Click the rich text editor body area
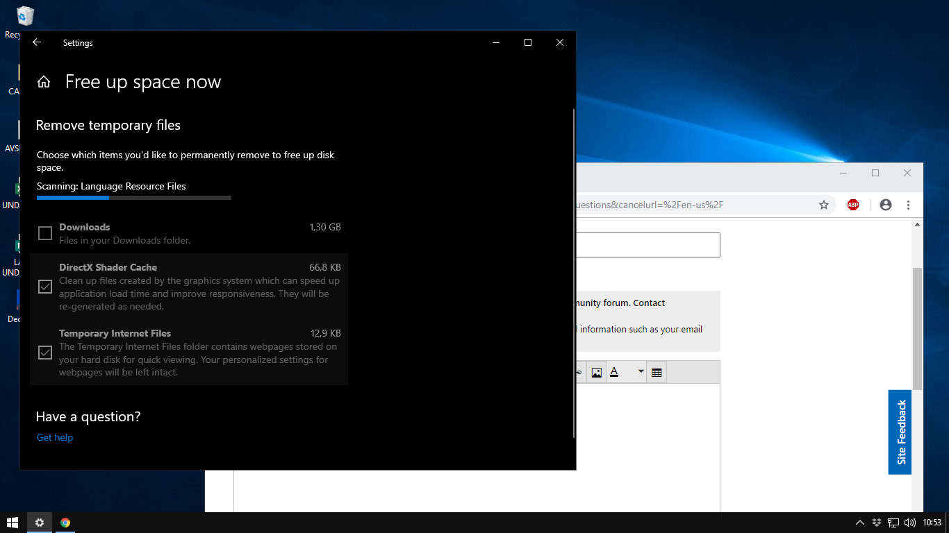Screen dimensions: 949x533 coord(647,448)
